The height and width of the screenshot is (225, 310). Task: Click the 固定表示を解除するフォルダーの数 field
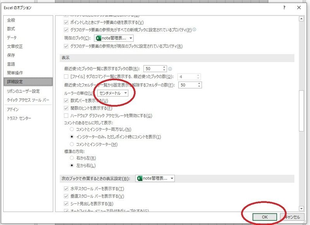(x=188, y=85)
